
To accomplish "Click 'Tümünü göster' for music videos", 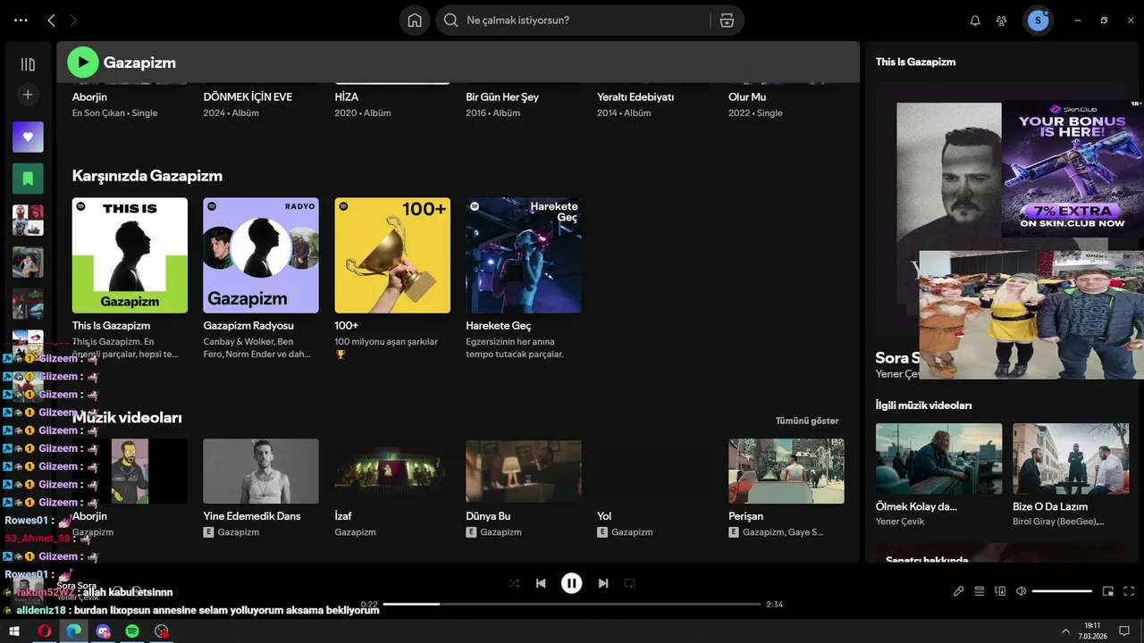I will 807,421.
